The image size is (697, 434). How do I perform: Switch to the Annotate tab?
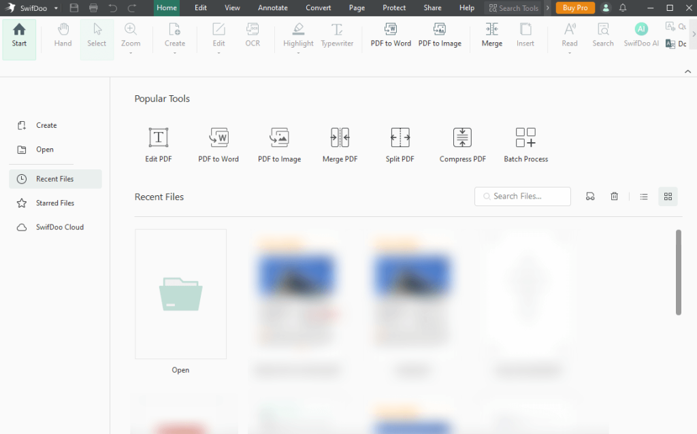tap(272, 7)
